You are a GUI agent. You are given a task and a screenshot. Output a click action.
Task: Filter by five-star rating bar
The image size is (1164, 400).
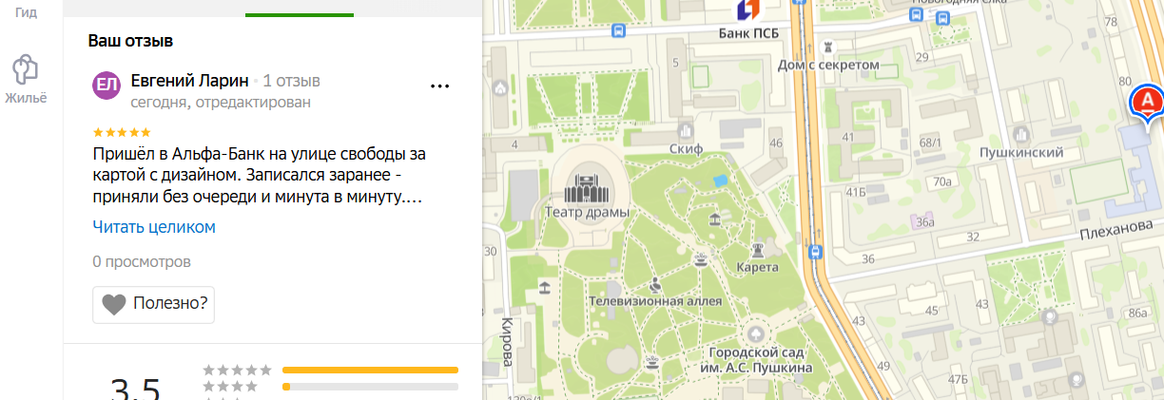pos(370,370)
